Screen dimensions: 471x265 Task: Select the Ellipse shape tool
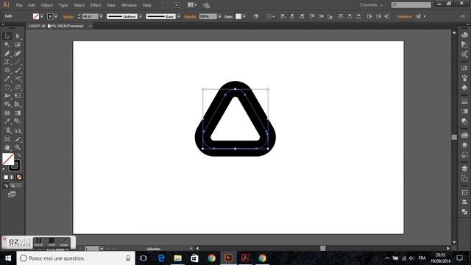(7, 71)
